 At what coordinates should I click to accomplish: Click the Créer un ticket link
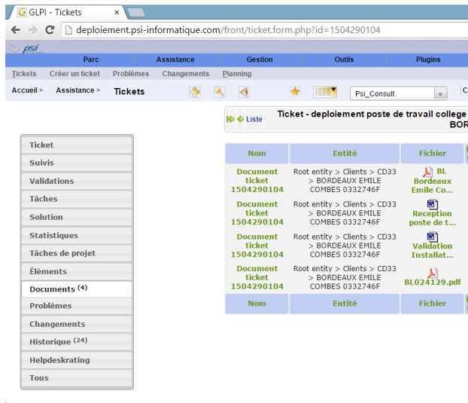[x=74, y=74]
